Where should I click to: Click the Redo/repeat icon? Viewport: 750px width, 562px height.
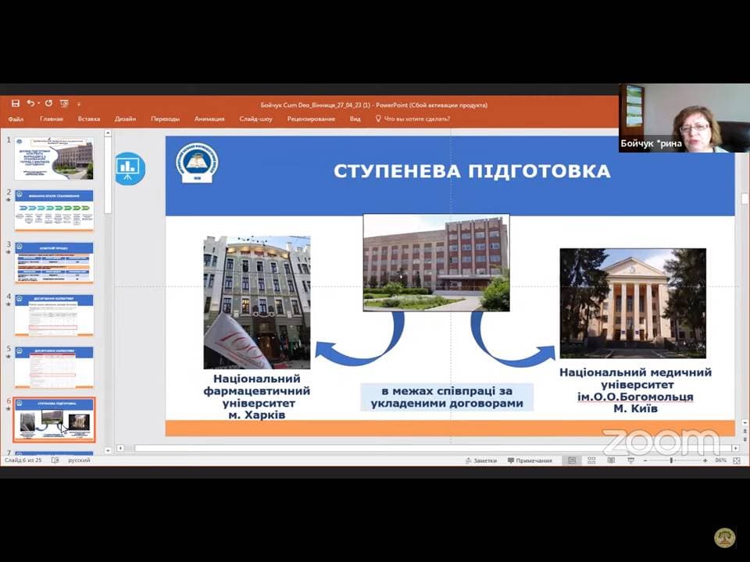tap(48, 103)
